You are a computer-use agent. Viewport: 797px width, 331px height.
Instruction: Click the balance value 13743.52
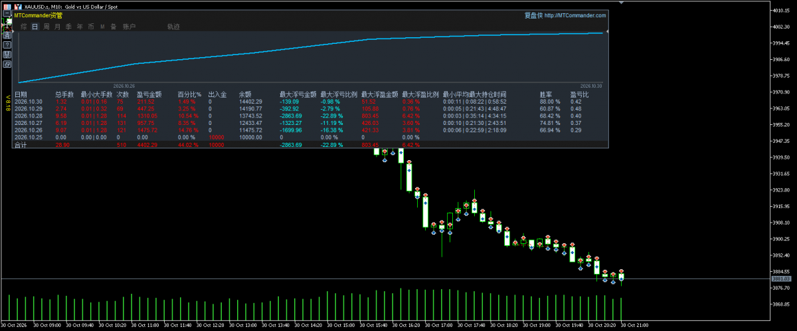pos(250,116)
